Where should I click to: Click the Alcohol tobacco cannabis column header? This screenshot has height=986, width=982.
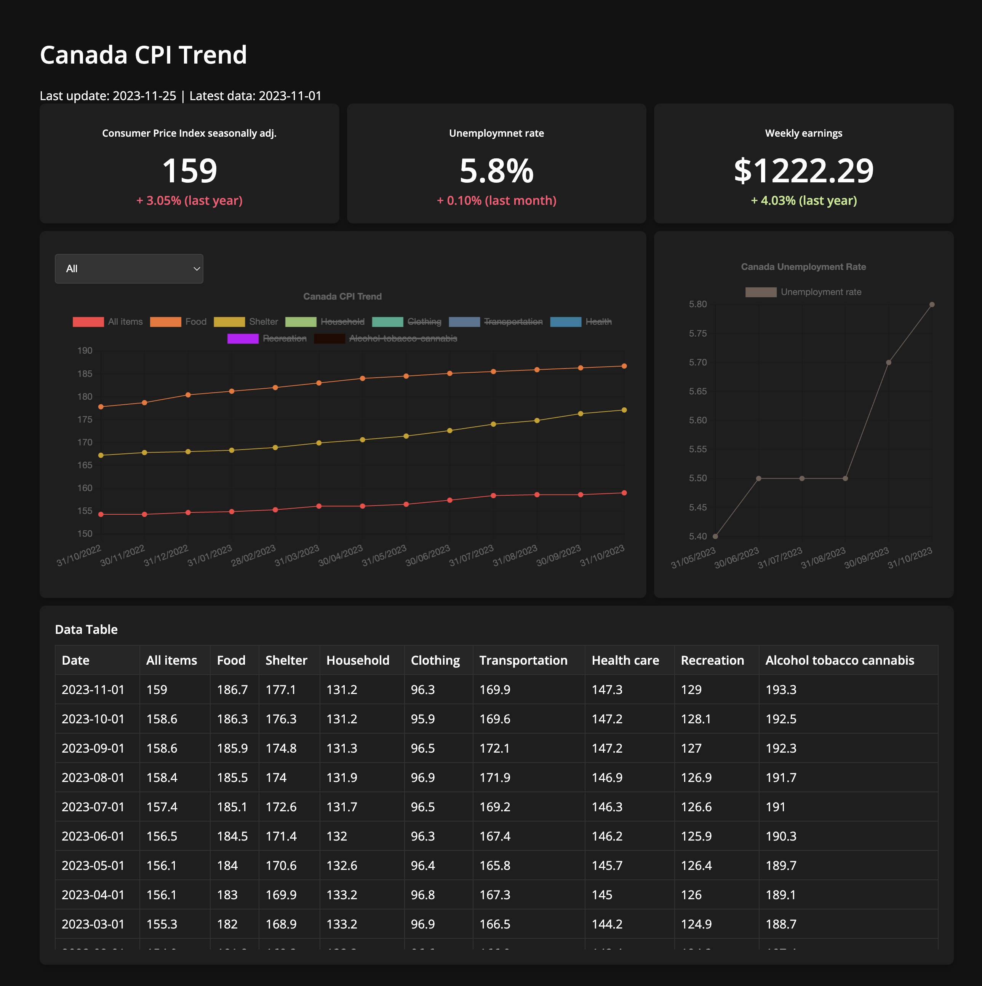(x=839, y=661)
